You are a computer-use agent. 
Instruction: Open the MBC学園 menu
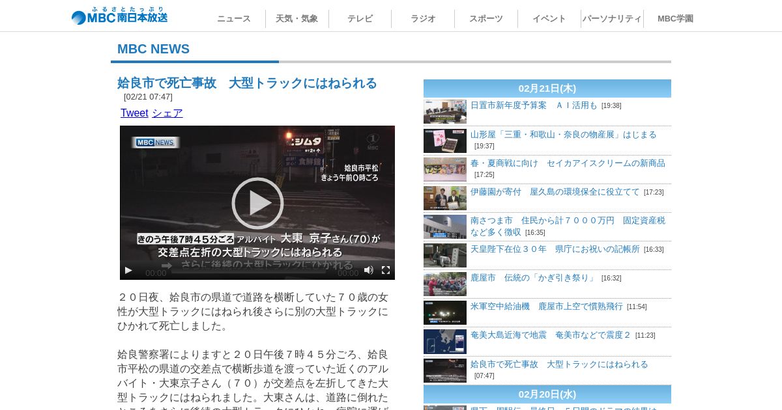pyautogui.click(x=675, y=19)
